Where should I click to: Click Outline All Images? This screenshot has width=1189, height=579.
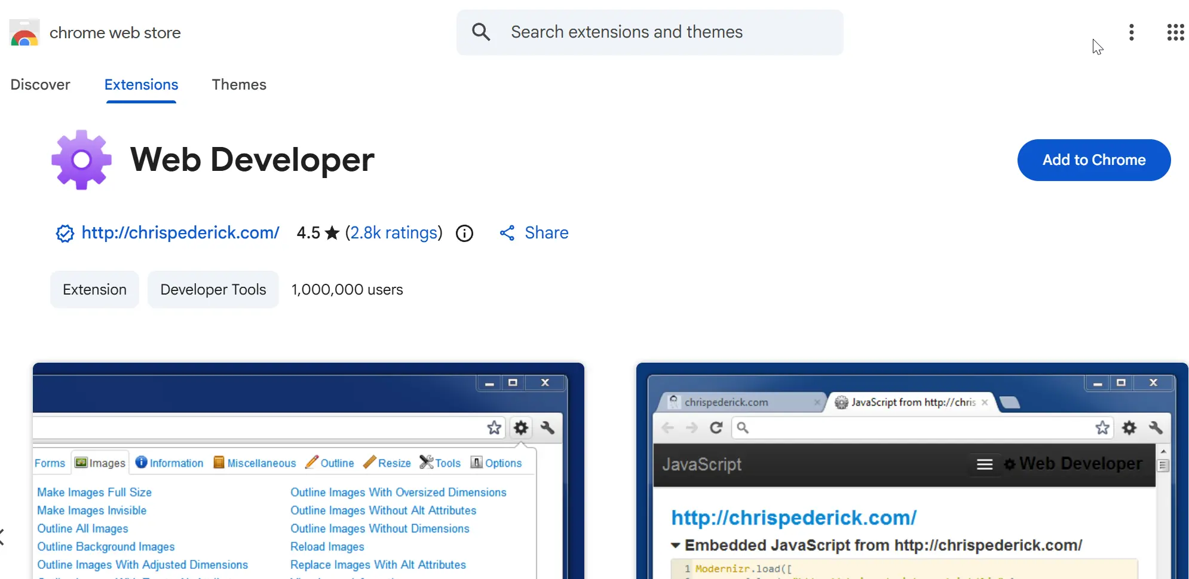82,529
